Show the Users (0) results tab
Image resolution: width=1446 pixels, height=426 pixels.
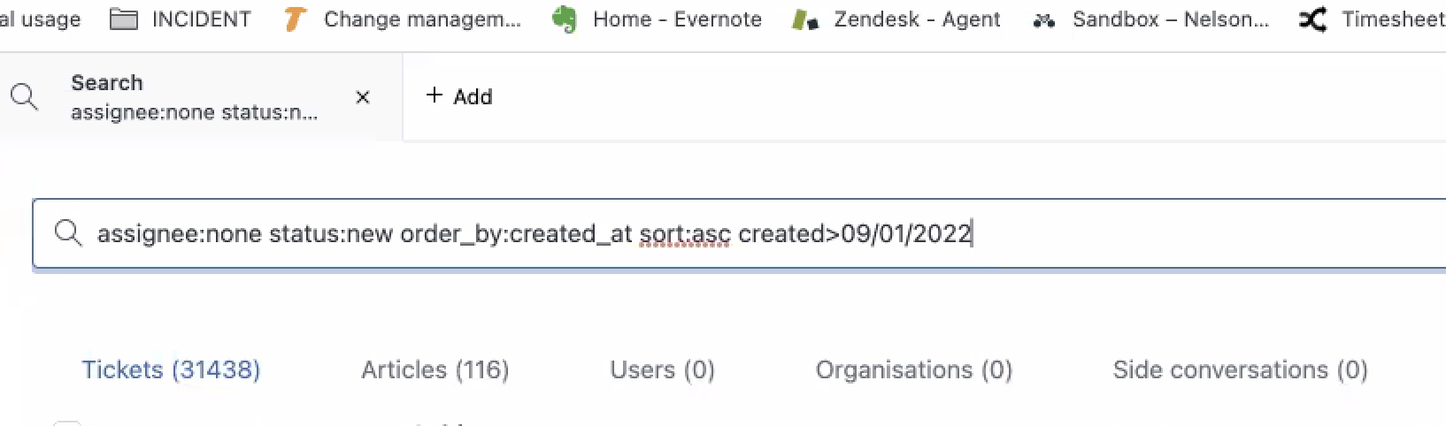[662, 369]
